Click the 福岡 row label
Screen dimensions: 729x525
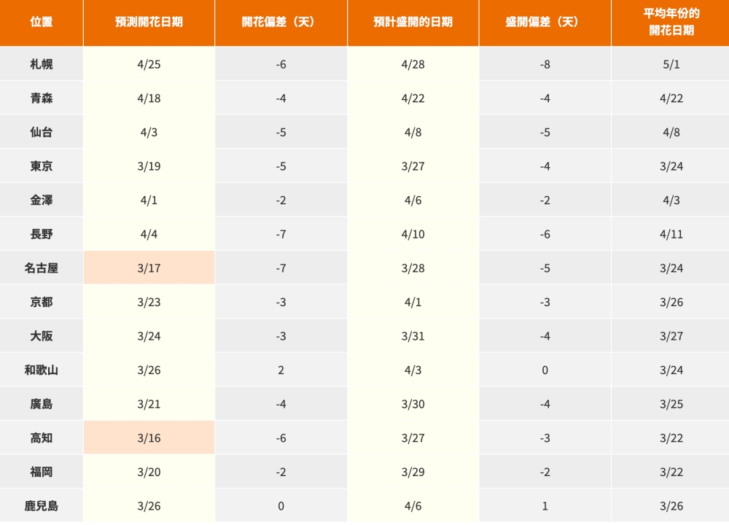point(42,472)
